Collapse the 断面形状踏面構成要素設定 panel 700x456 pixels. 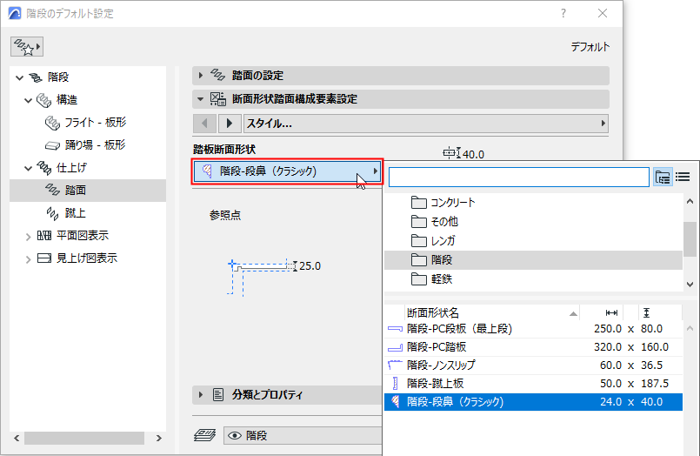tap(201, 98)
